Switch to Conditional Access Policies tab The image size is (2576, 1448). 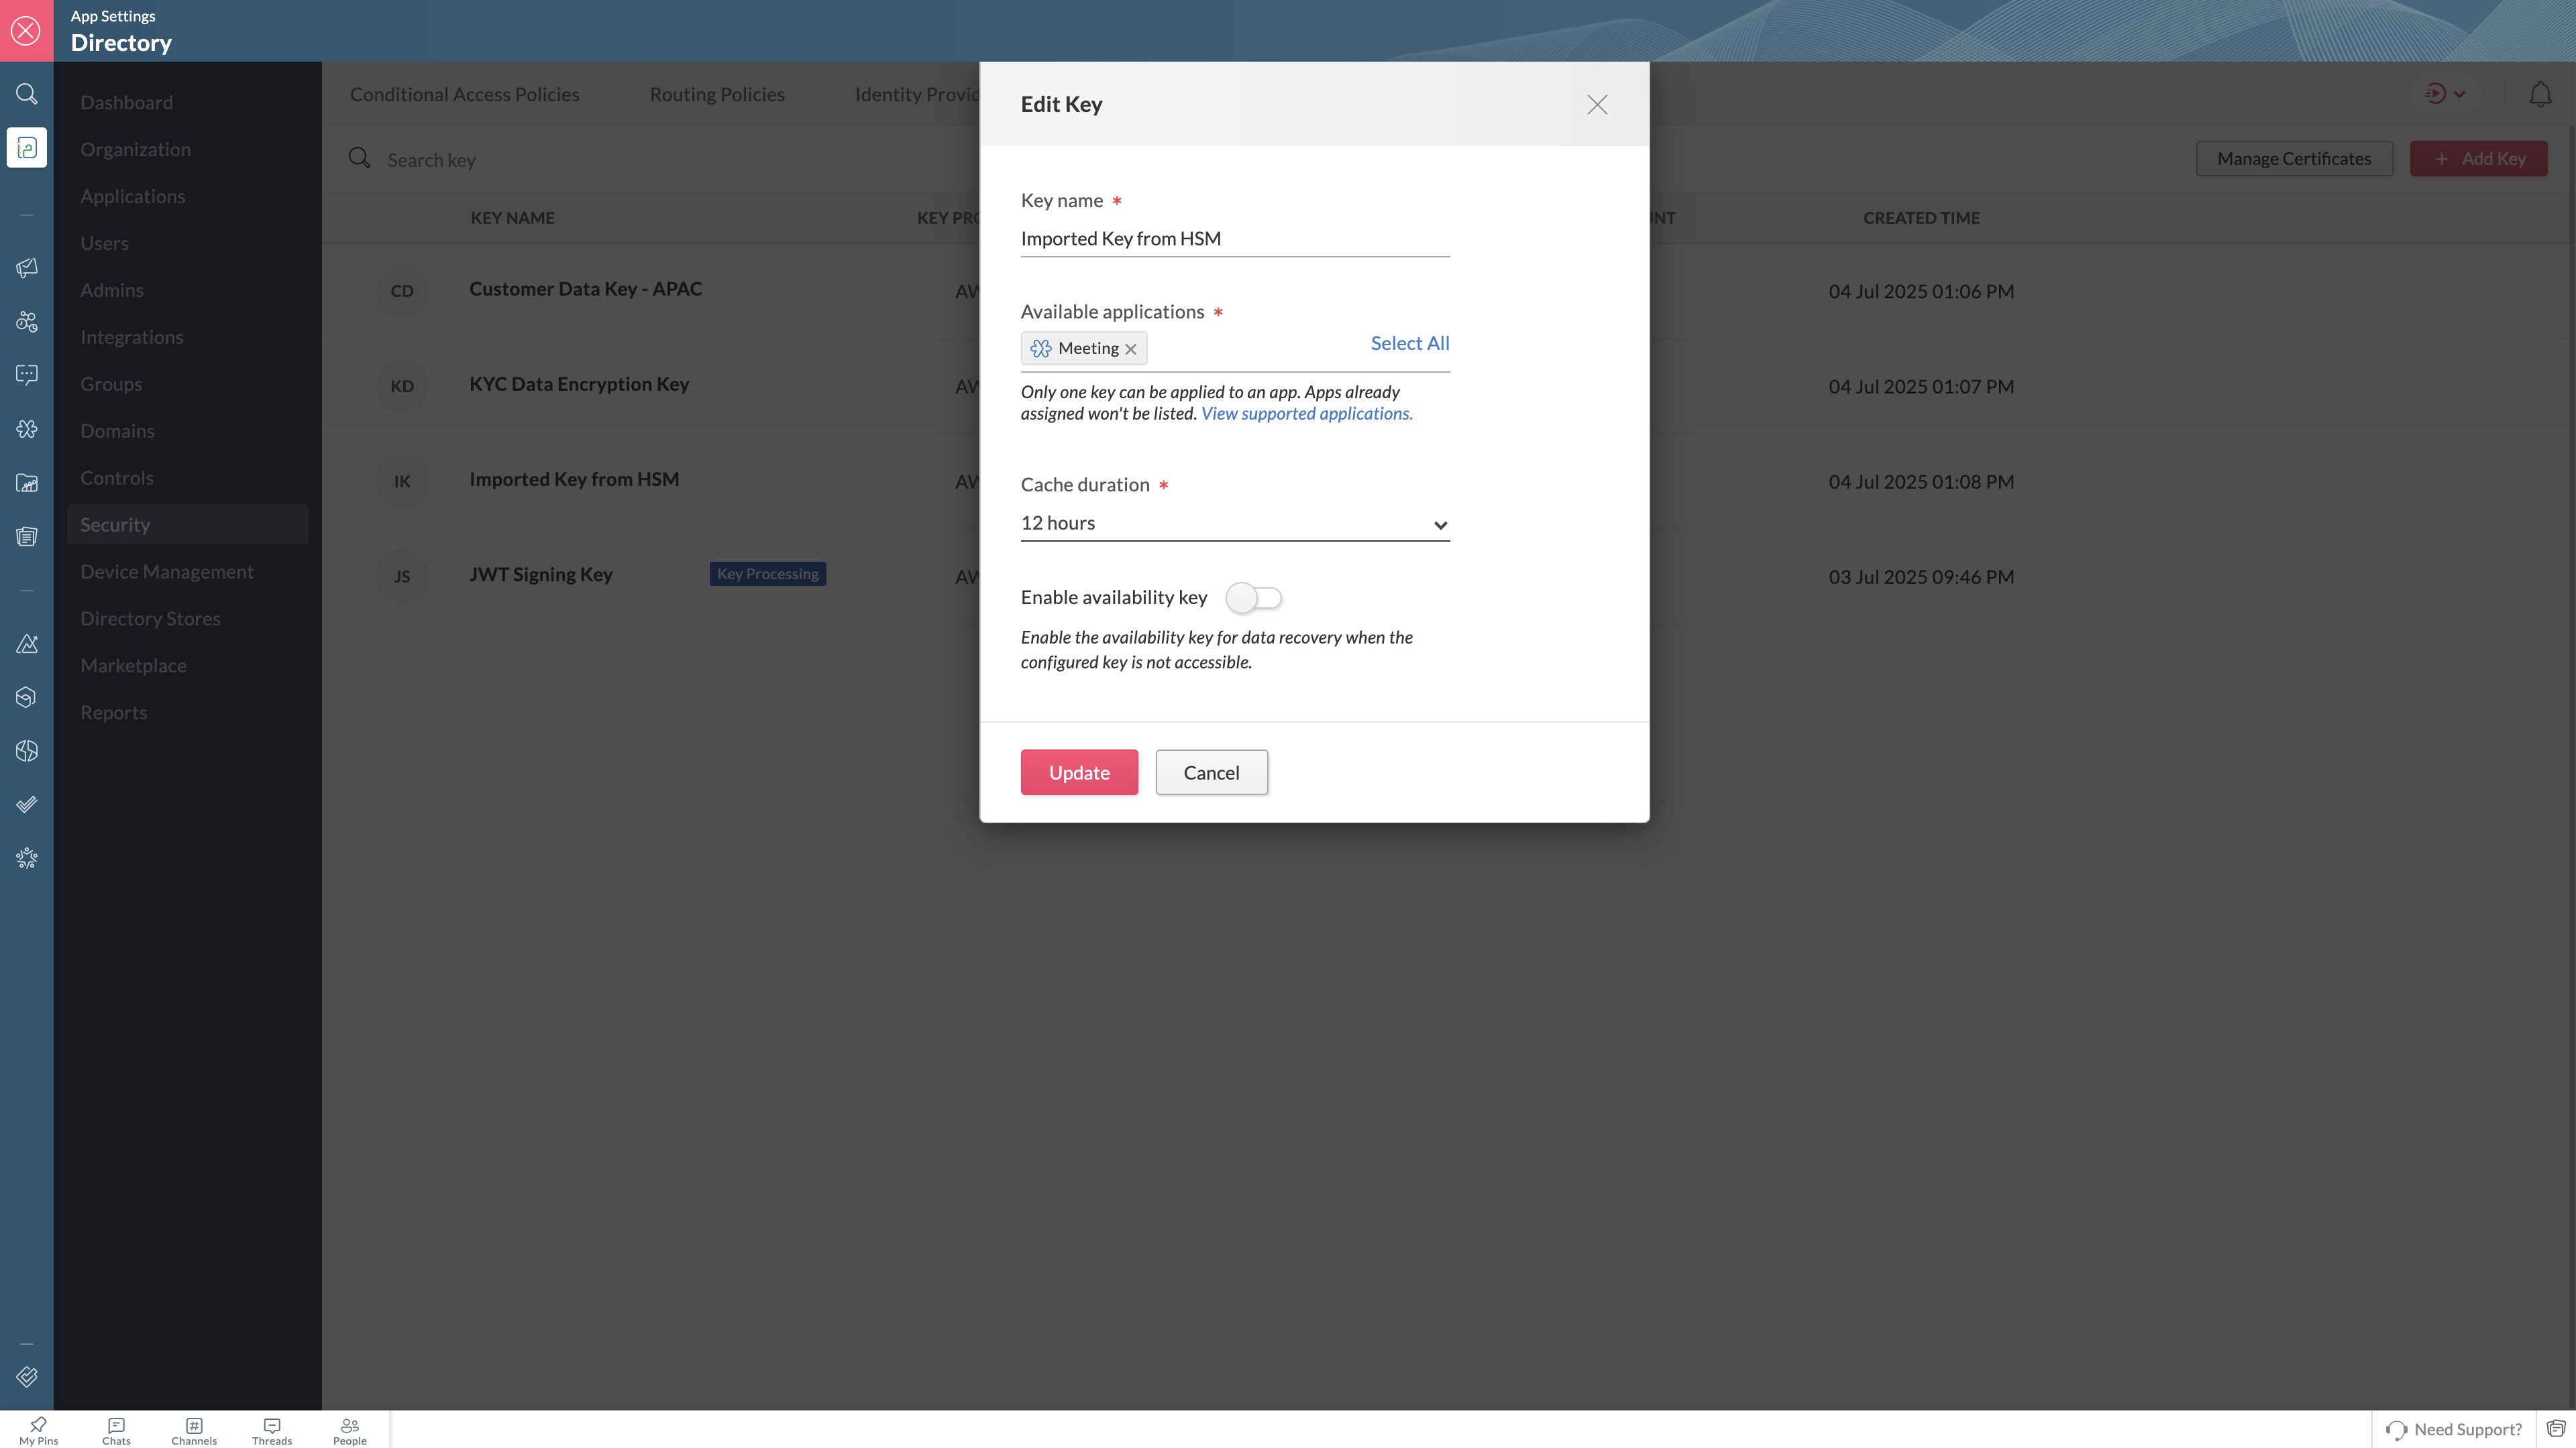464,94
